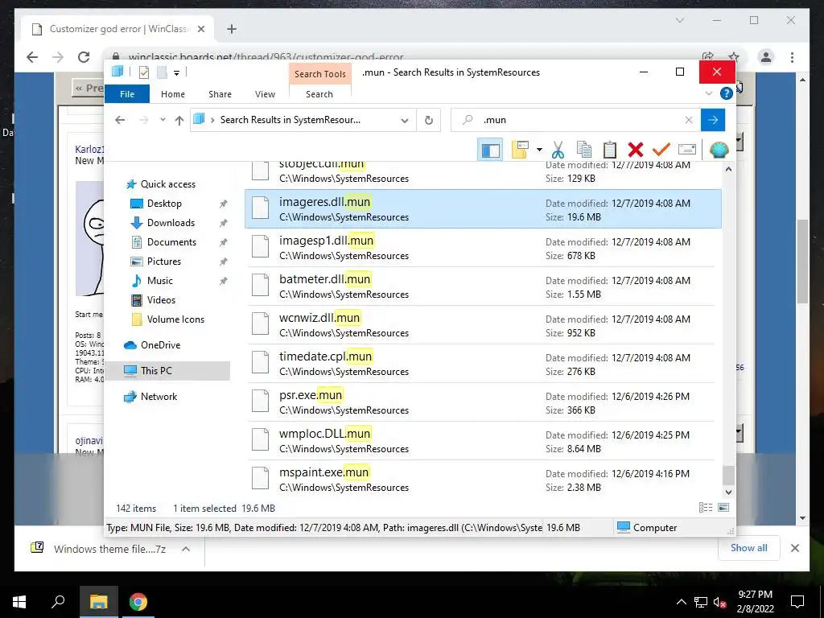Open Documents in the navigation pane
This screenshot has height=618, width=824.
tap(171, 241)
